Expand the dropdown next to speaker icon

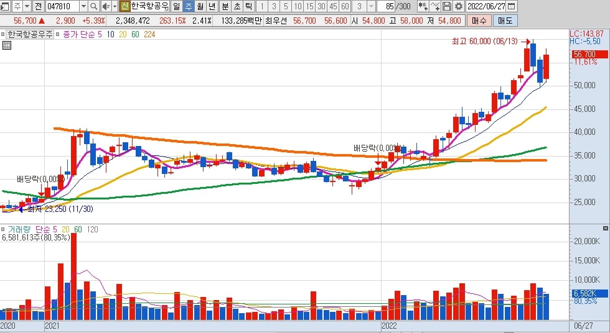(x=115, y=6)
